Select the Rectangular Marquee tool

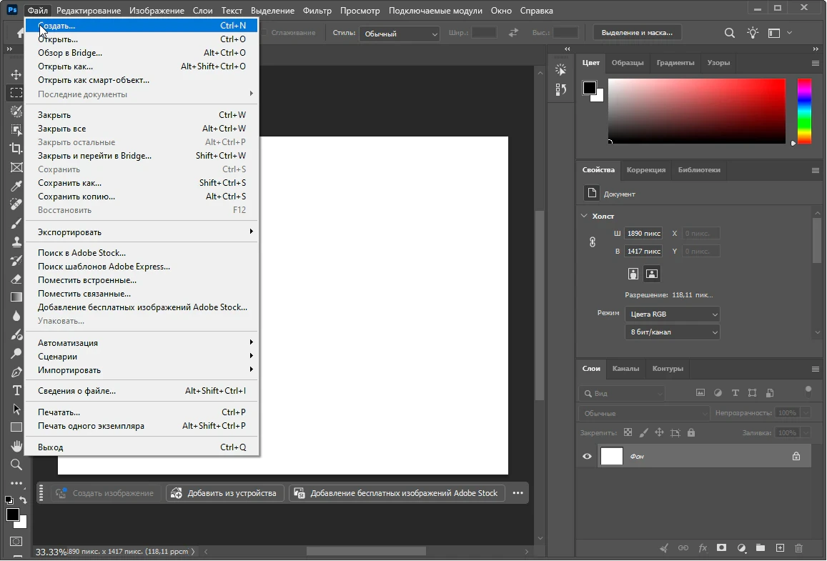click(16, 93)
